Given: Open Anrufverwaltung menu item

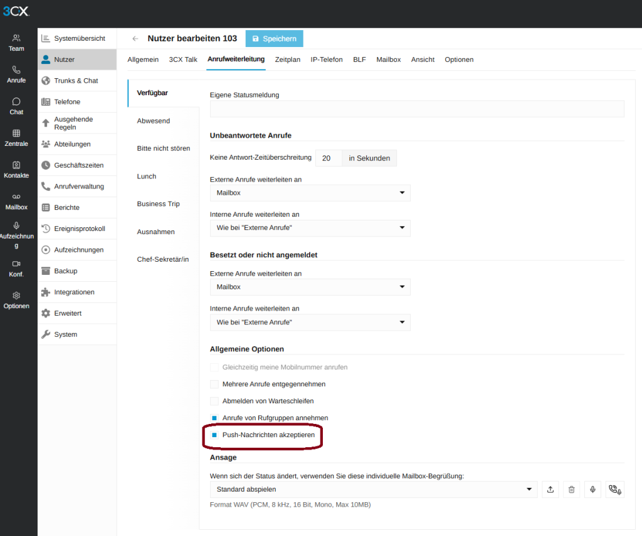Looking at the screenshot, I should (77, 187).
